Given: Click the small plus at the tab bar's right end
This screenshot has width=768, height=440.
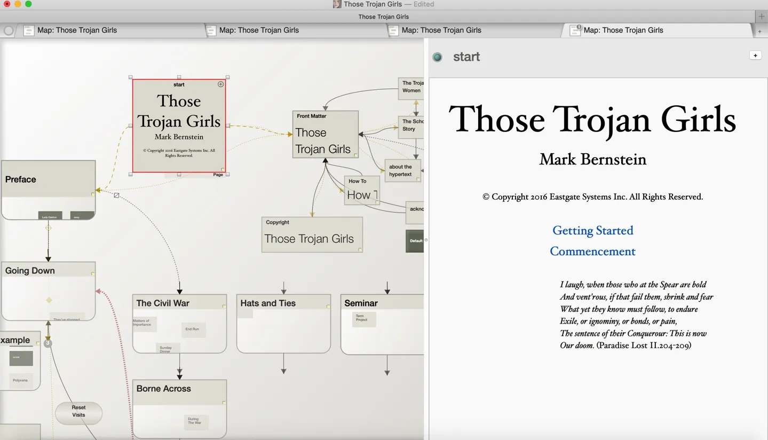Looking at the screenshot, I should (x=759, y=32).
